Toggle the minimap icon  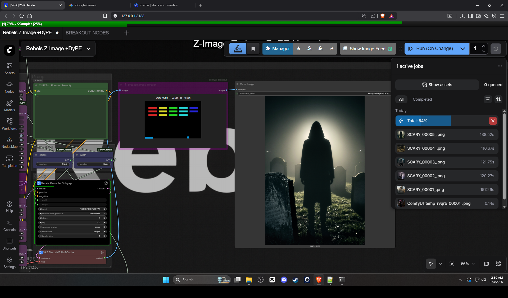(x=486, y=264)
